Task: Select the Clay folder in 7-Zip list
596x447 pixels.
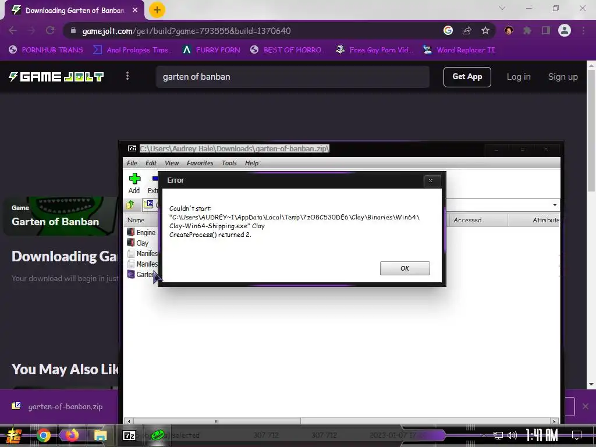Action: (138, 243)
